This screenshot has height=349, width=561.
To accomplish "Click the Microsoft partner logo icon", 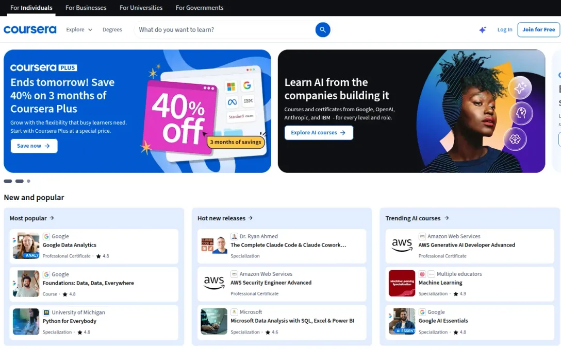I will pos(234,312).
